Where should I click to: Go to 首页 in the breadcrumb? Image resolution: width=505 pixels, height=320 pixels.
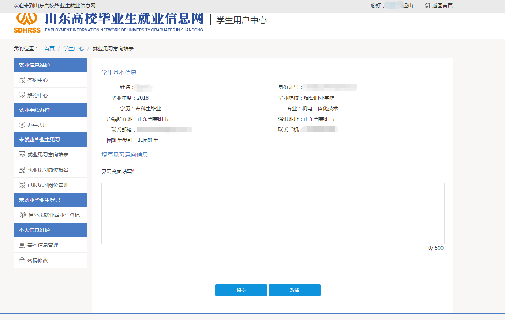point(49,49)
